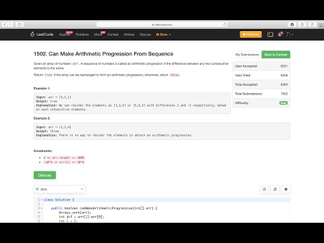Viewport: 324px width, 243px height.
Task: Click the inline 'false' code word in description
Action: [x=175, y=75]
